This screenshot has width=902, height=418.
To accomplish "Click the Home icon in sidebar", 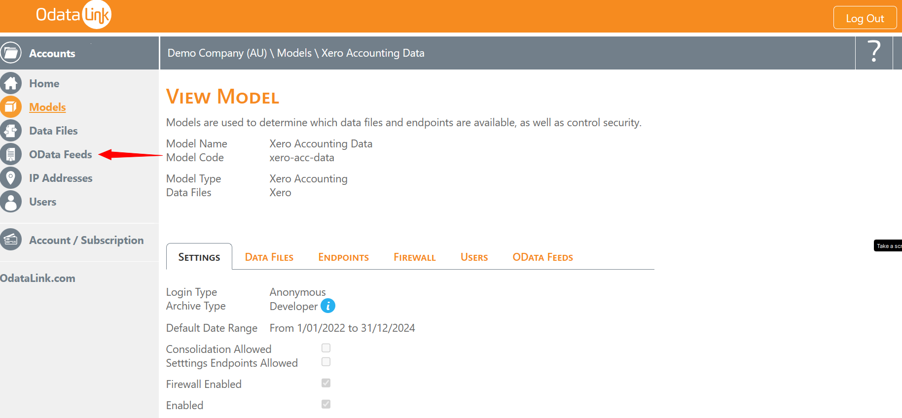I will coord(11,83).
